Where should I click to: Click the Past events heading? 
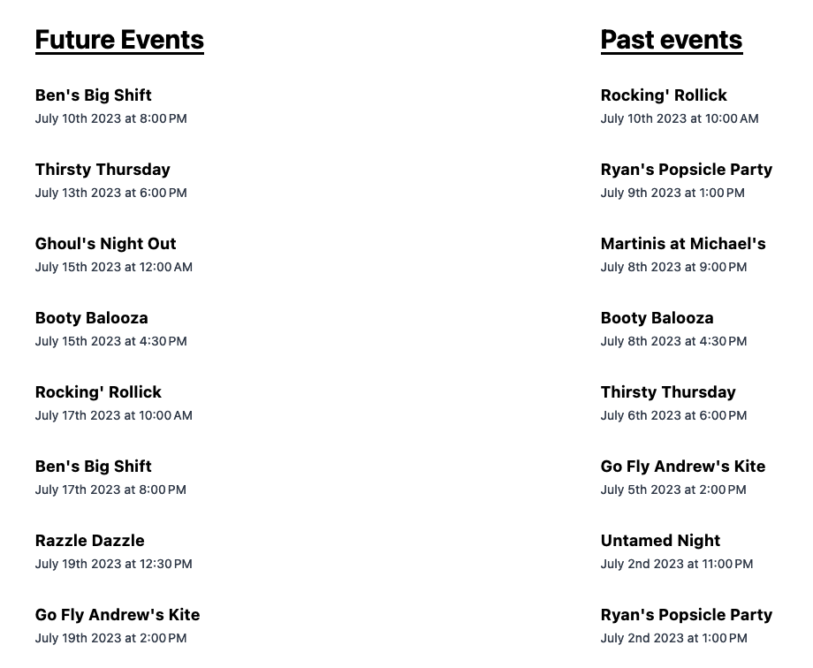point(671,40)
